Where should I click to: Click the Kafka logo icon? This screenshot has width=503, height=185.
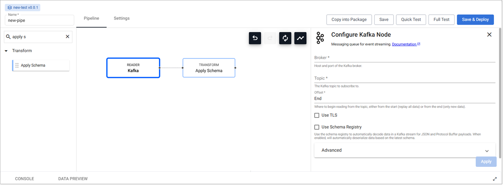pos(320,38)
